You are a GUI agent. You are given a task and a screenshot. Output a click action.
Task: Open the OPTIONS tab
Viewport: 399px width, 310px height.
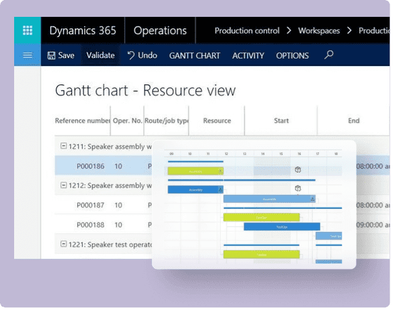click(293, 55)
